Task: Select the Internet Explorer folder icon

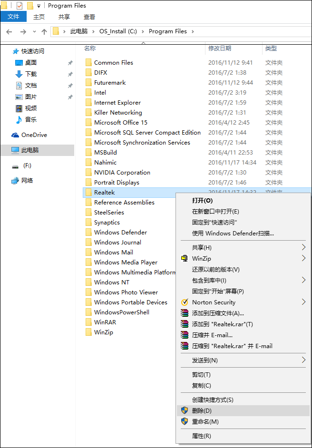Action: [x=89, y=103]
